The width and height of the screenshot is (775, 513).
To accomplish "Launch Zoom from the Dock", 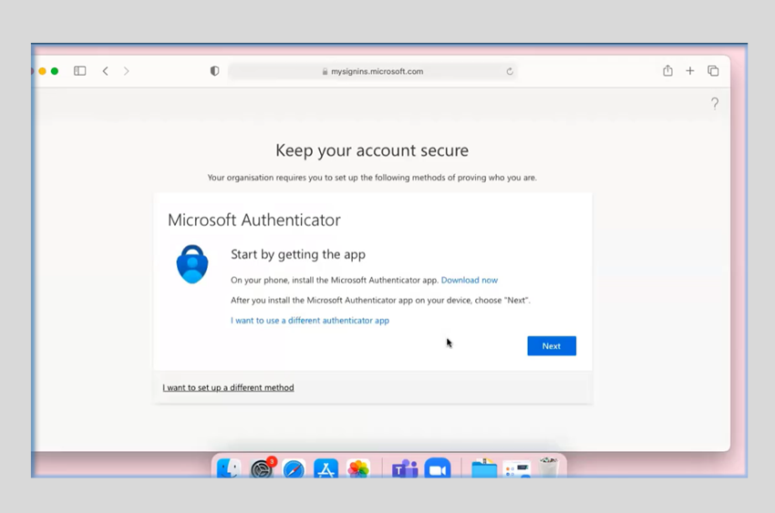I will click(x=438, y=468).
